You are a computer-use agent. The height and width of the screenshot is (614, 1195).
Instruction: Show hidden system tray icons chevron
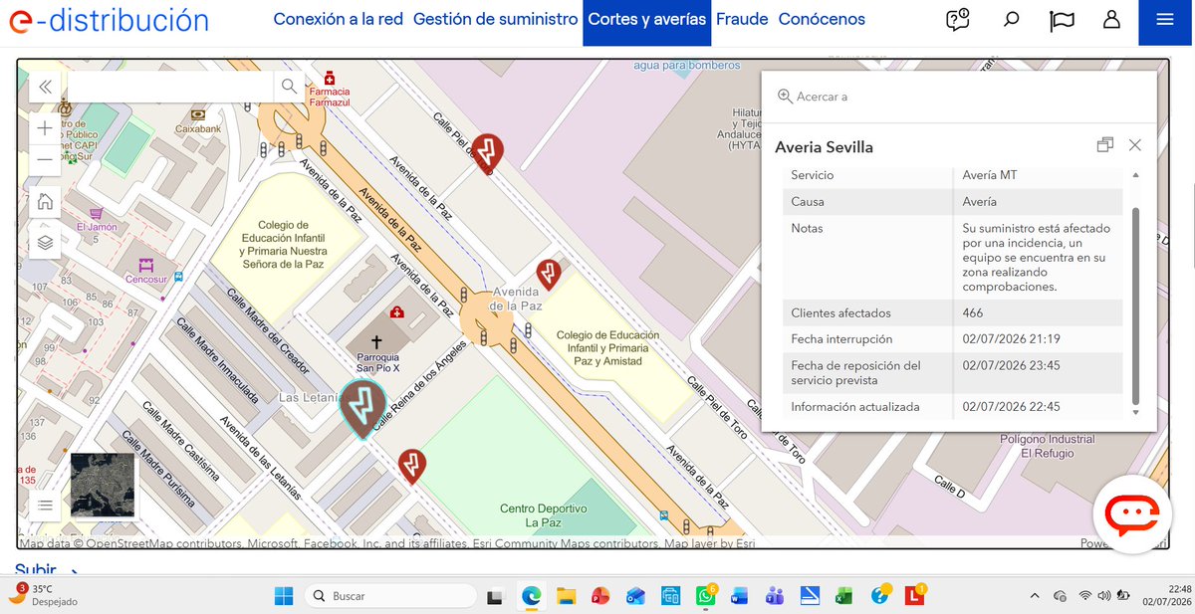tap(1034, 596)
